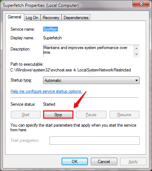Click the Resume service button
The height and width of the screenshot is (171, 152).
[x=124, y=115]
